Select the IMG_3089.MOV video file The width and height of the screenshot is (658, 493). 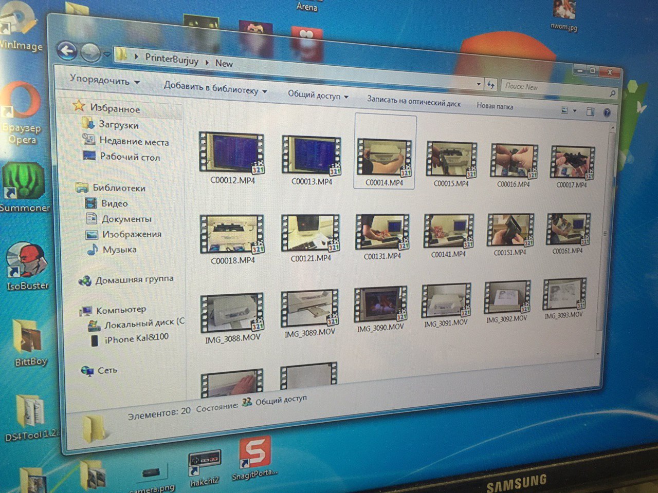(x=309, y=313)
